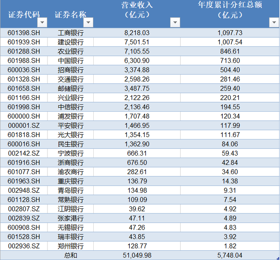Select the total revenue cell 51,049.98
280x260 pixels.
point(137,255)
